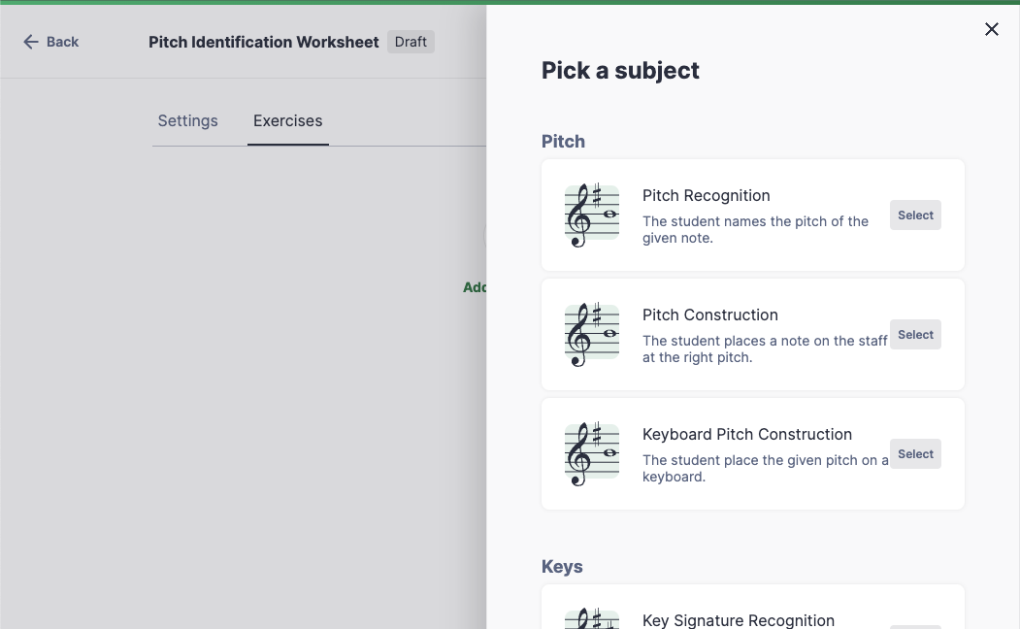The width and height of the screenshot is (1020, 629).
Task: Click the Back text link
Action: (x=63, y=42)
